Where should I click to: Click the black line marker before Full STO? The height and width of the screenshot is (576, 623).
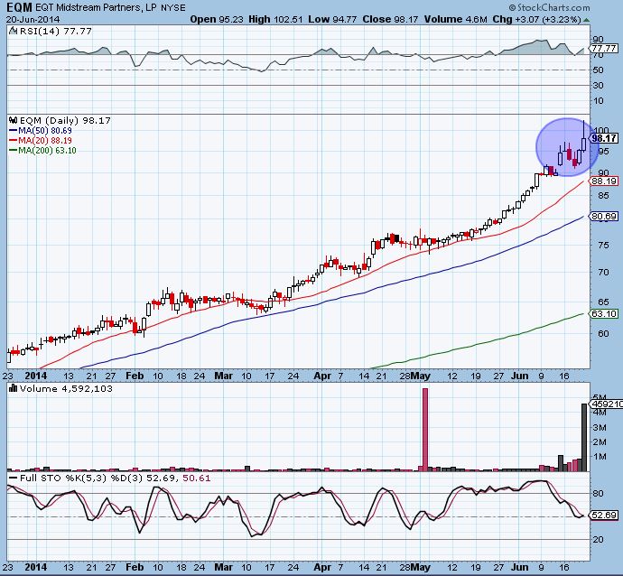point(14,478)
